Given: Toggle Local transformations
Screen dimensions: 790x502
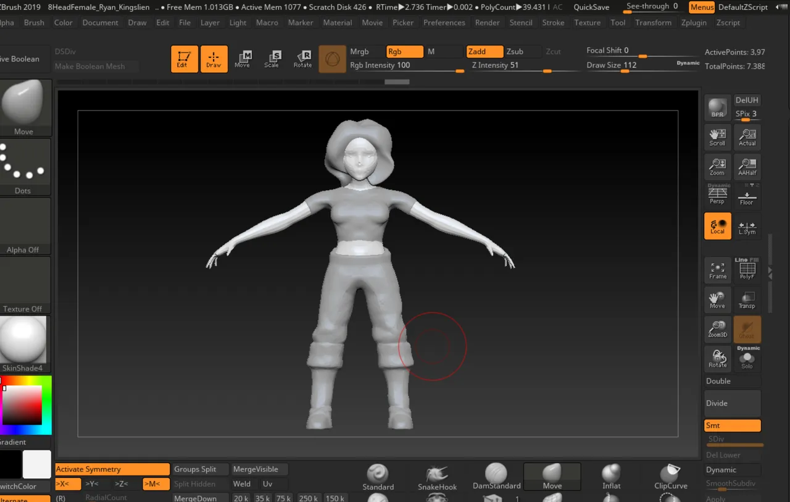Looking at the screenshot, I should click(717, 226).
